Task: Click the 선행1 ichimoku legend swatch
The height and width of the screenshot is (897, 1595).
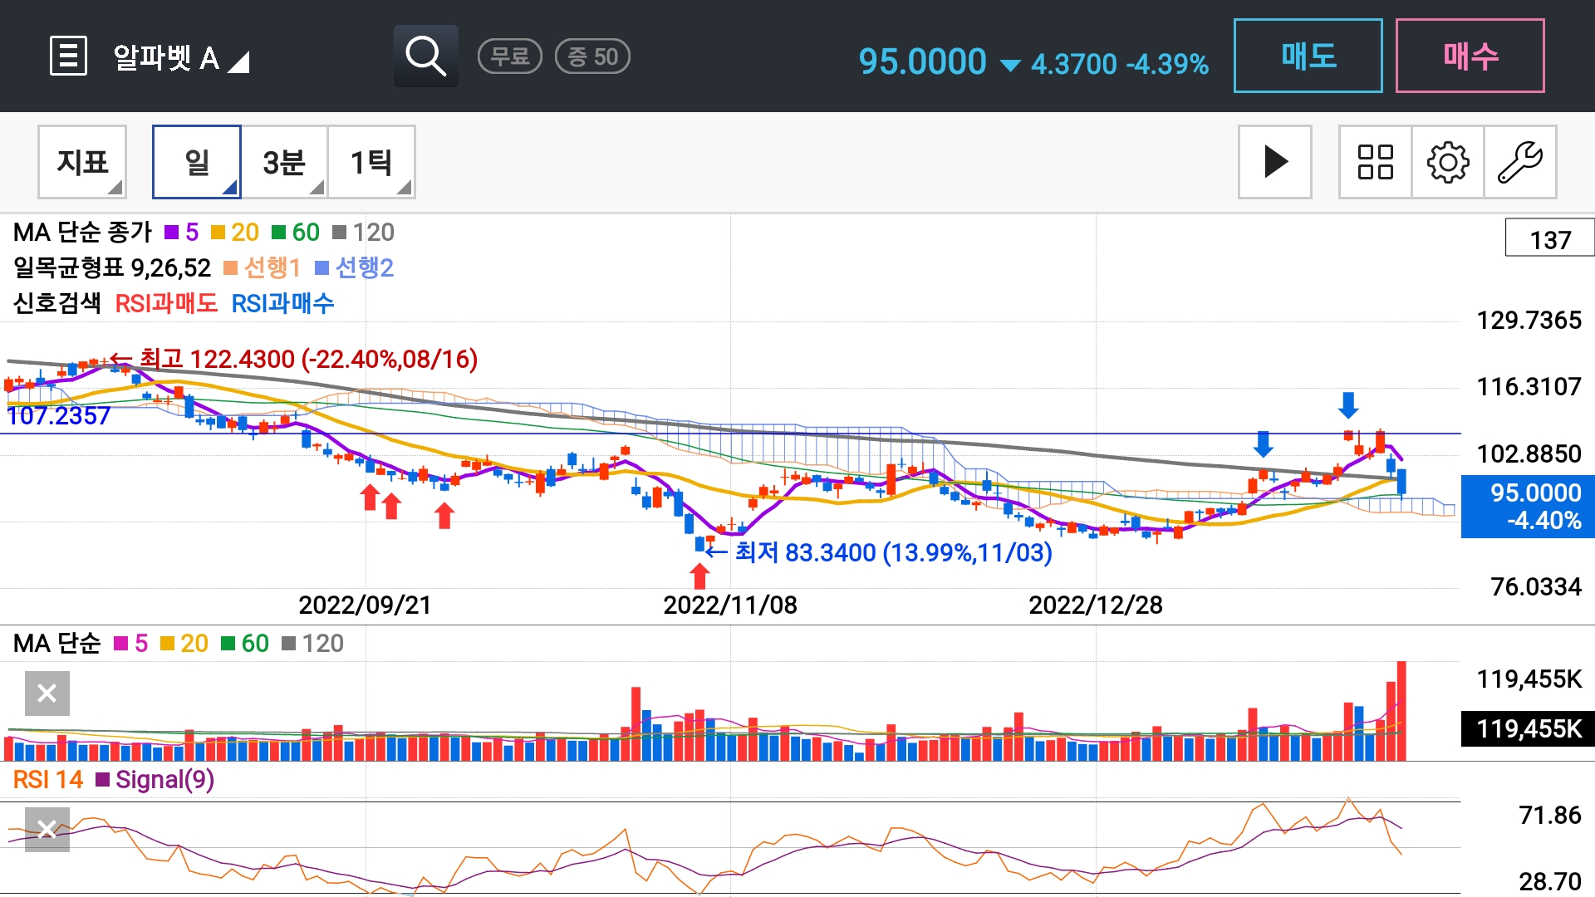Action: (x=231, y=268)
